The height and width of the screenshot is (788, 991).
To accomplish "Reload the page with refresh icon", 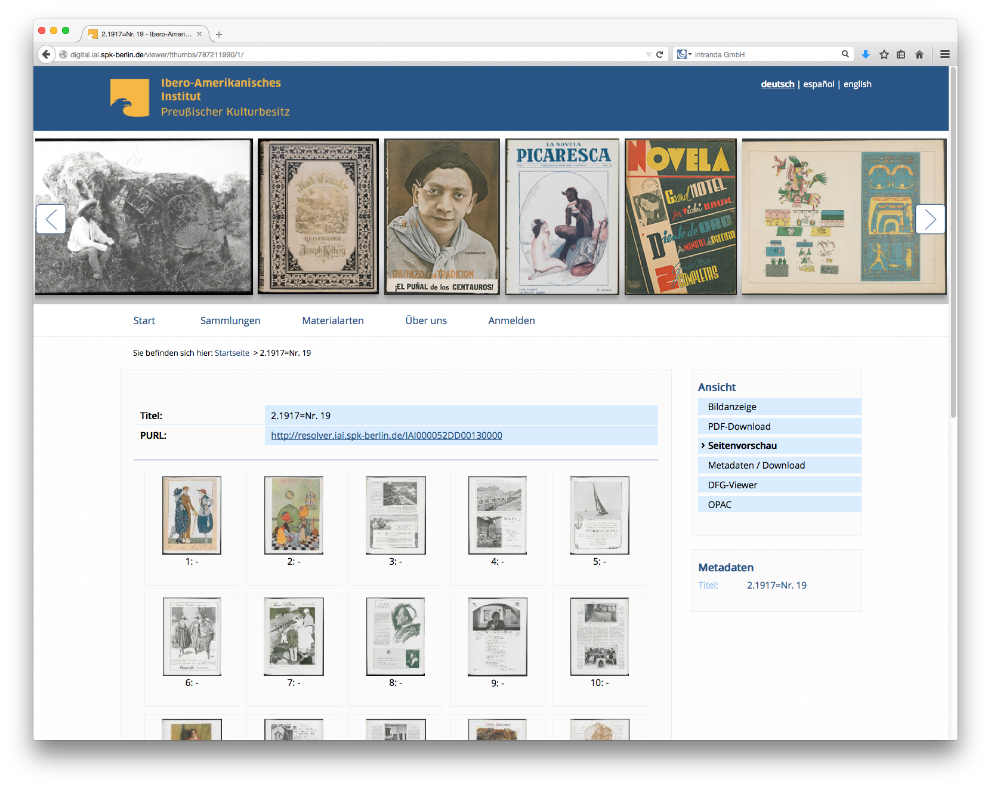I will [x=659, y=54].
